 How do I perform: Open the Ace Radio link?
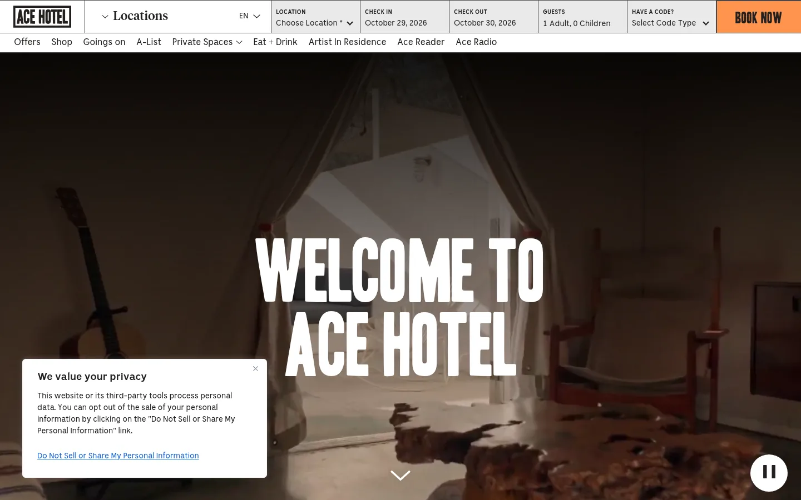tap(476, 42)
